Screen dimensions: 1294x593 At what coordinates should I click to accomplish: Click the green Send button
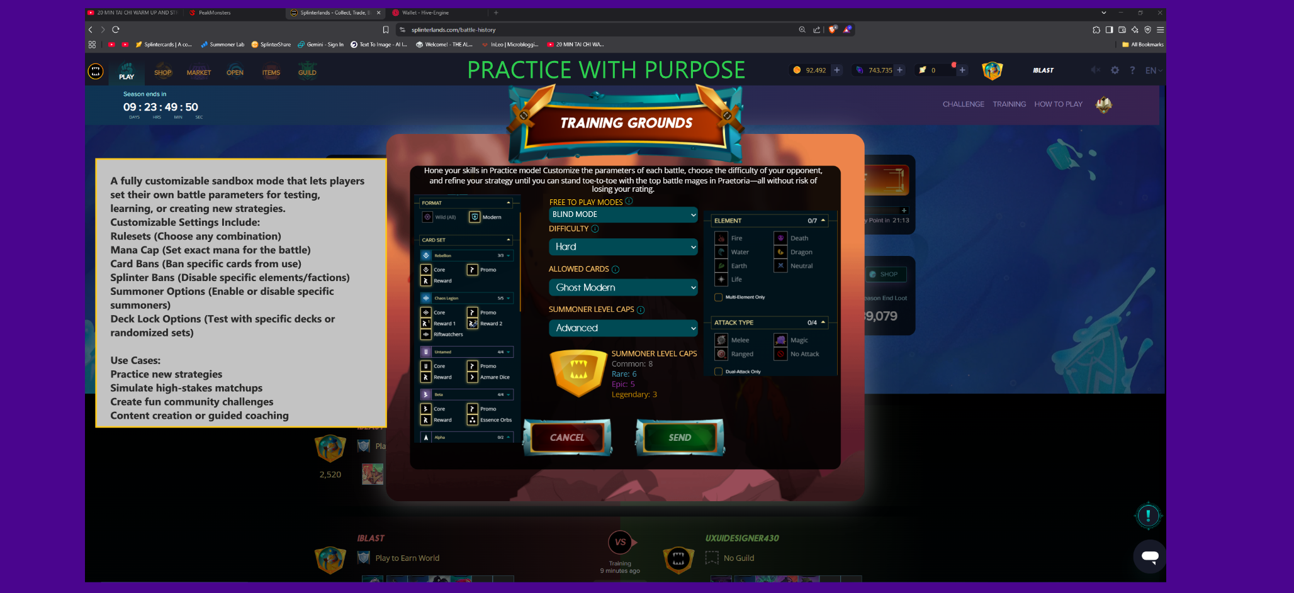pyautogui.click(x=680, y=438)
